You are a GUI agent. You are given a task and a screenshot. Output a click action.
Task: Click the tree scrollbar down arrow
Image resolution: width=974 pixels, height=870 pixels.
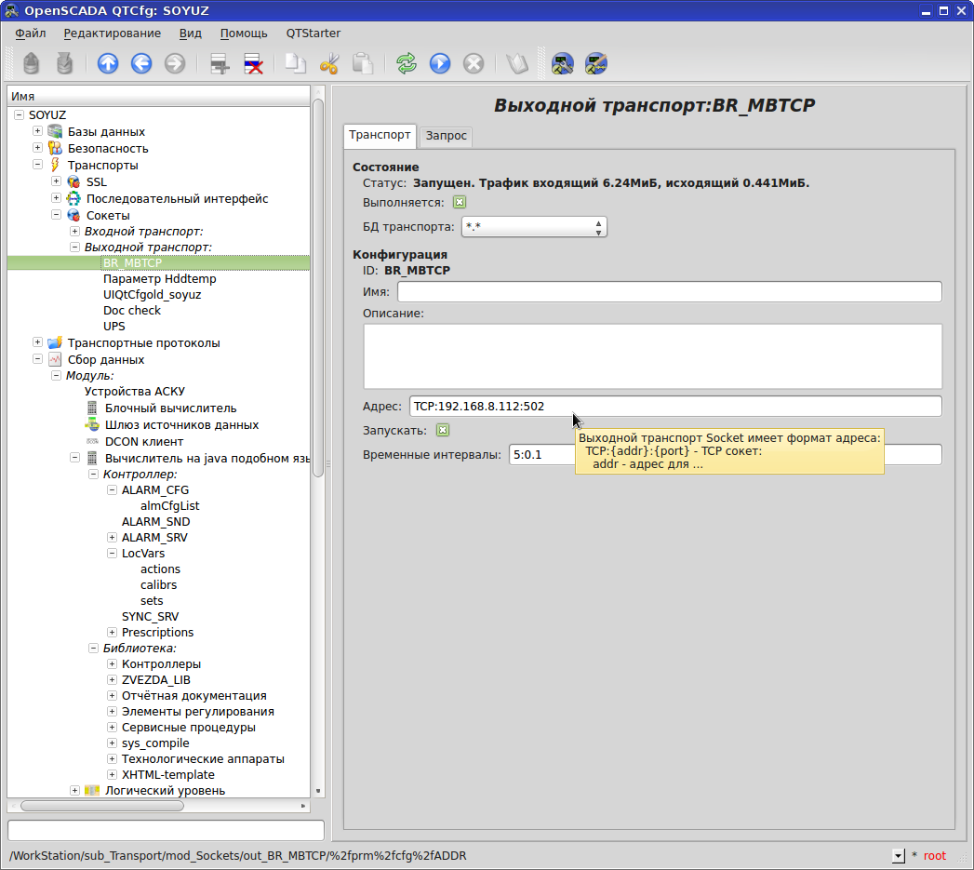[318, 791]
